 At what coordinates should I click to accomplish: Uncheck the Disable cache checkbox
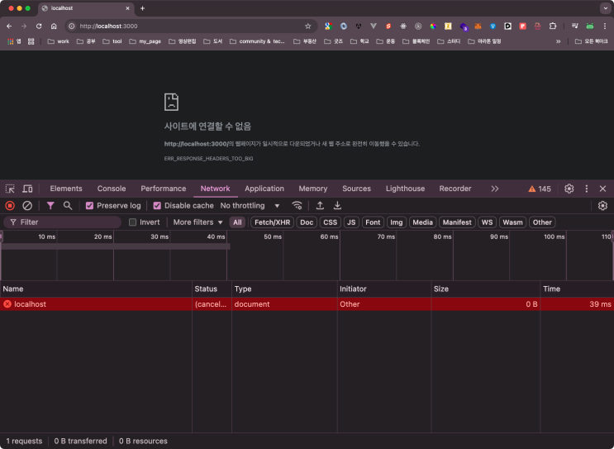pyautogui.click(x=158, y=205)
